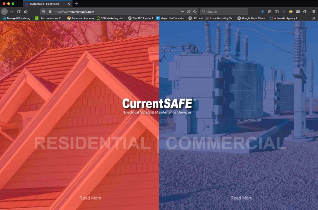Click the forward navigation arrow
This screenshot has width=318, height=210.
pos(11,12)
